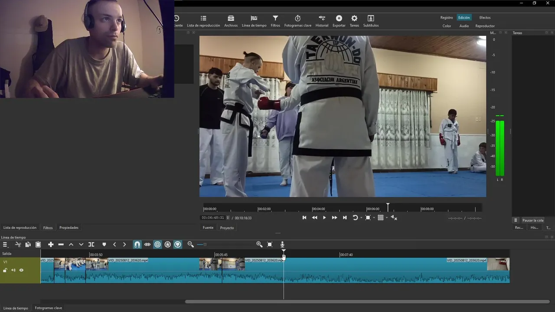
Task: Show the Historial panel
Action: [x=322, y=21]
